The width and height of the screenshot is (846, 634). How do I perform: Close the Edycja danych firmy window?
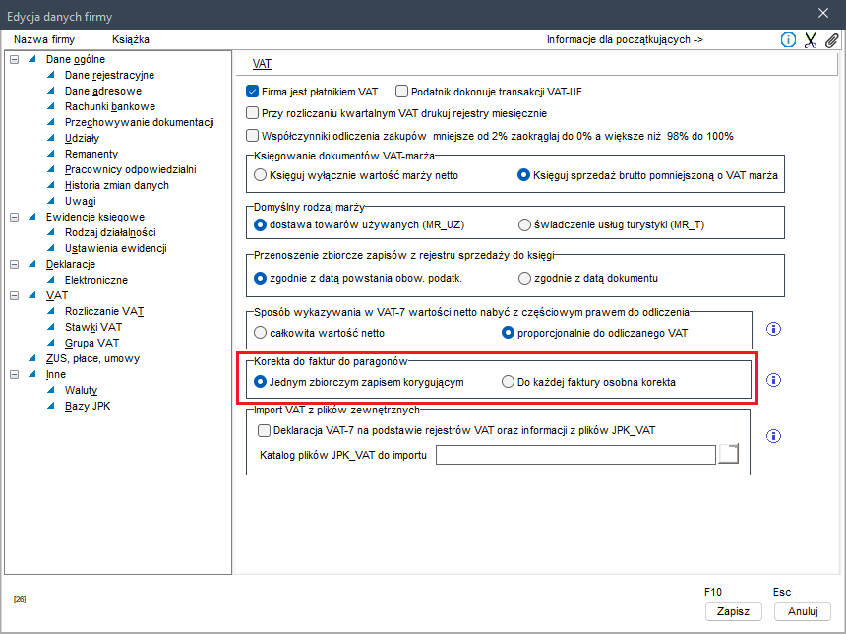point(823,13)
